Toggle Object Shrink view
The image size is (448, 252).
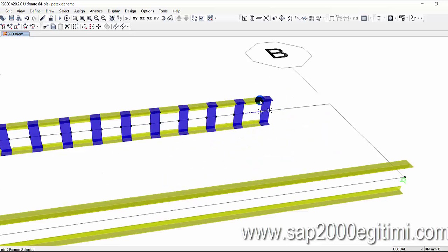point(194,18)
